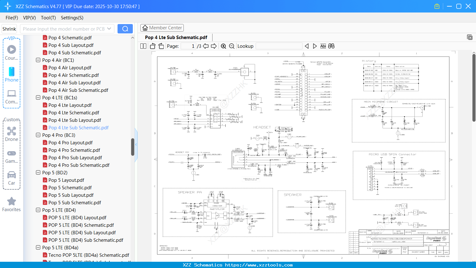Toggle the Abi text highlight tool

click(323, 46)
